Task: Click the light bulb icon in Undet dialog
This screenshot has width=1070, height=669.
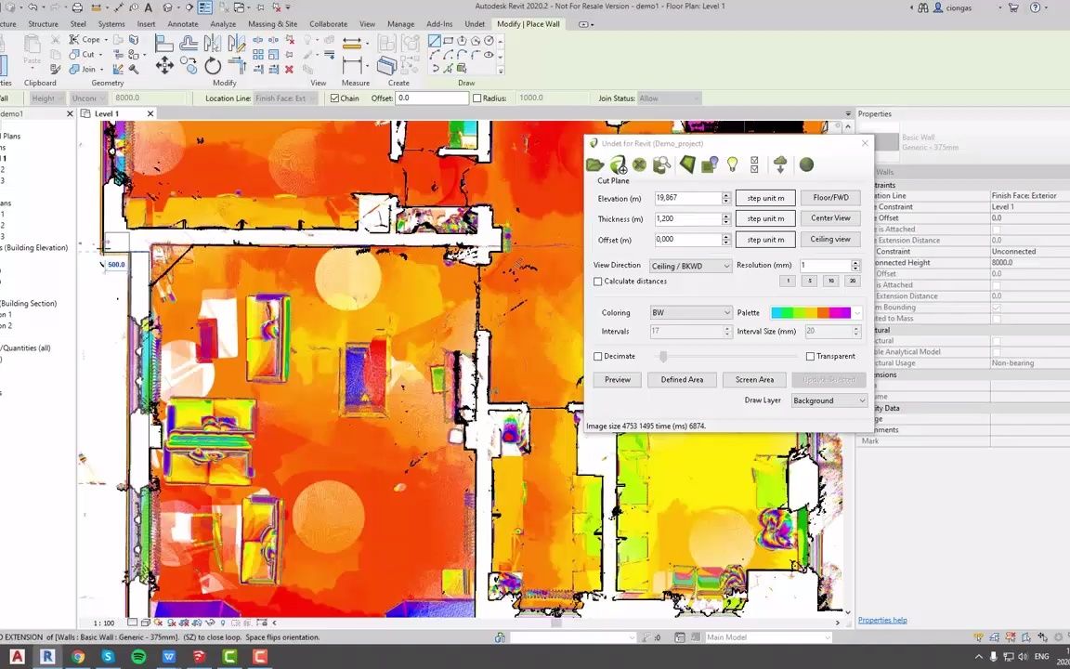Action: click(733, 164)
